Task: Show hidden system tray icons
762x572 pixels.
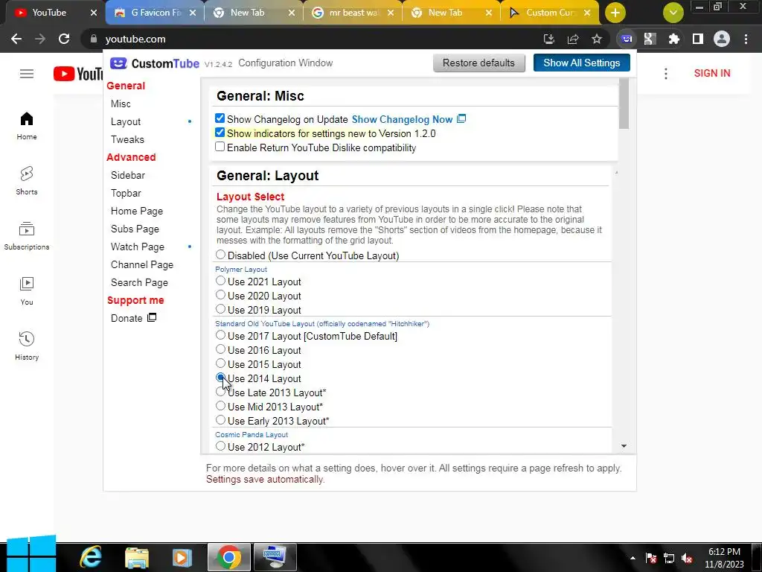Action: (633, 558)
